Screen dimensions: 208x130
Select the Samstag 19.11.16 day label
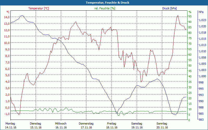137,125
